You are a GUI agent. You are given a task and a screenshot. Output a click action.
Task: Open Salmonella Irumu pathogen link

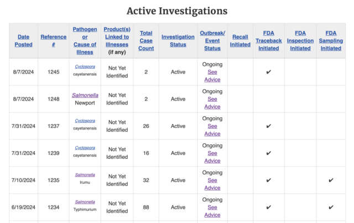pos(85,175)
